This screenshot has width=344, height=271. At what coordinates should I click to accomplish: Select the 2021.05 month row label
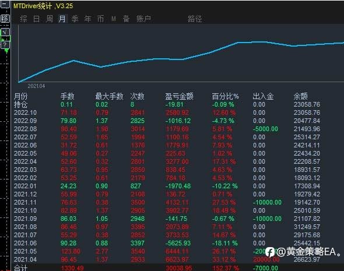tap(25, 251)
